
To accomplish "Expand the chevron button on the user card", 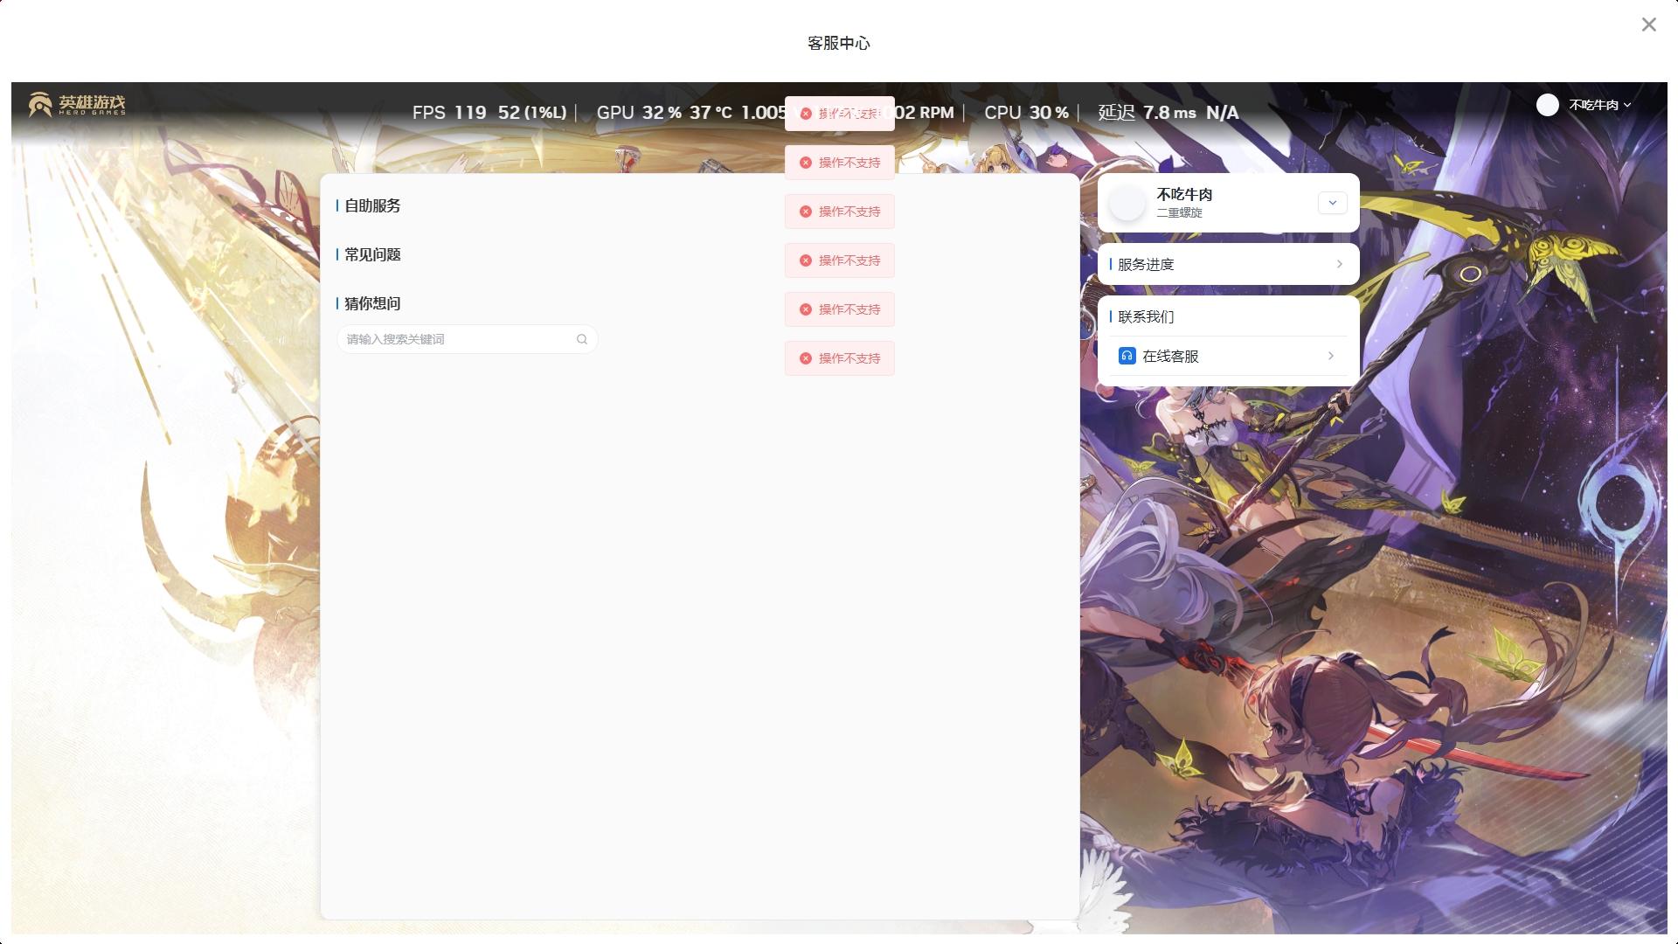I will point(1332,203).
